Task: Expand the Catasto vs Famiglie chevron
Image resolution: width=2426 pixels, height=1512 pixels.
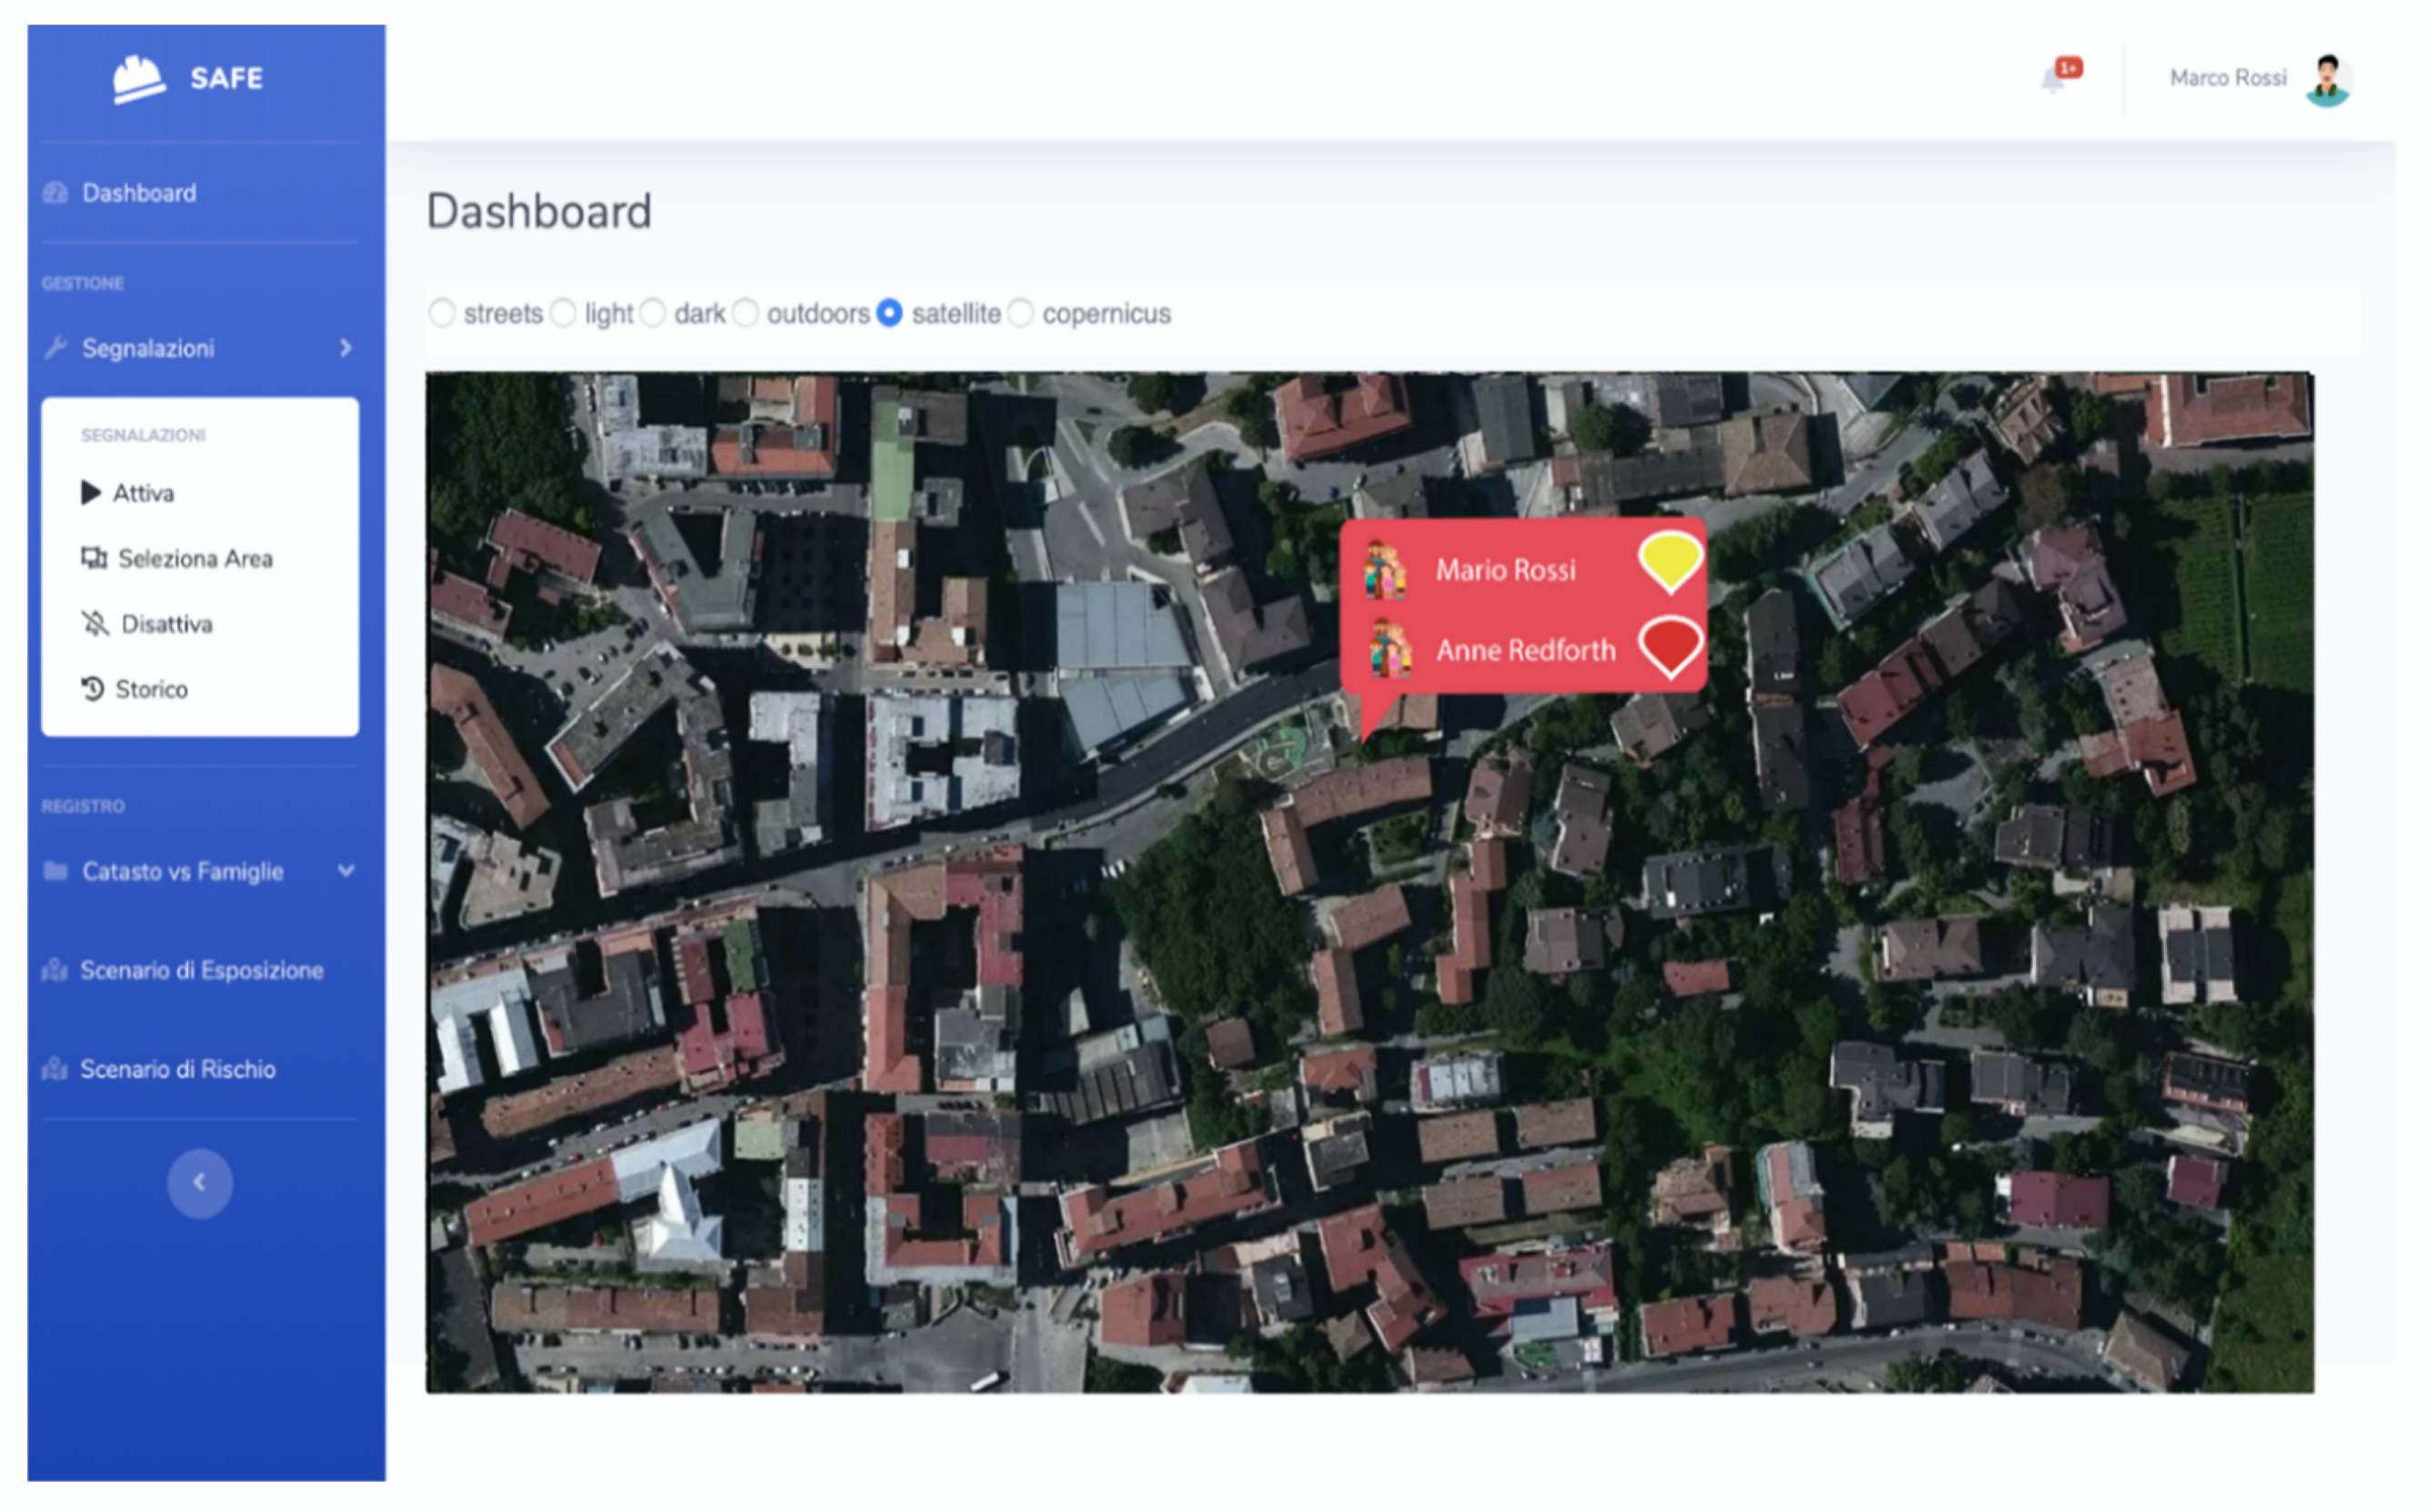Action: tap(346, 871)
